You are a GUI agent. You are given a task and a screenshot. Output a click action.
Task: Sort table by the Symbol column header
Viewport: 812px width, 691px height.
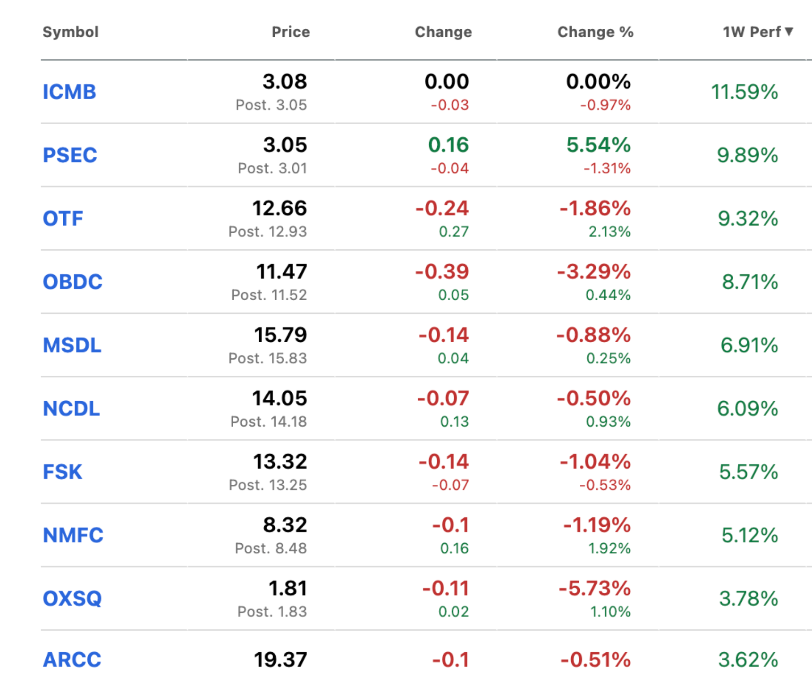point(70,32)
